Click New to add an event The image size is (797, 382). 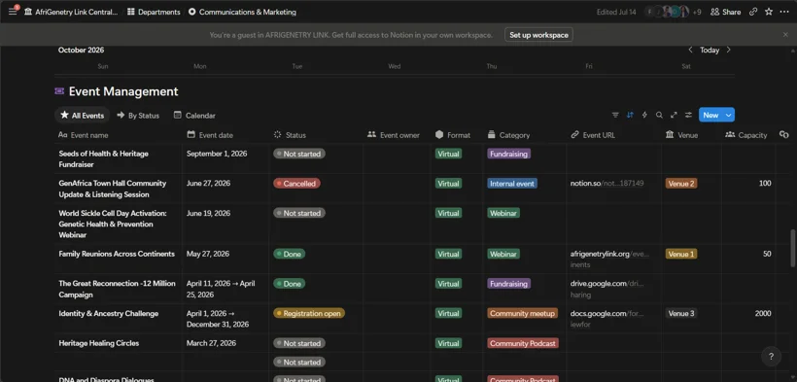pos(710,115)
